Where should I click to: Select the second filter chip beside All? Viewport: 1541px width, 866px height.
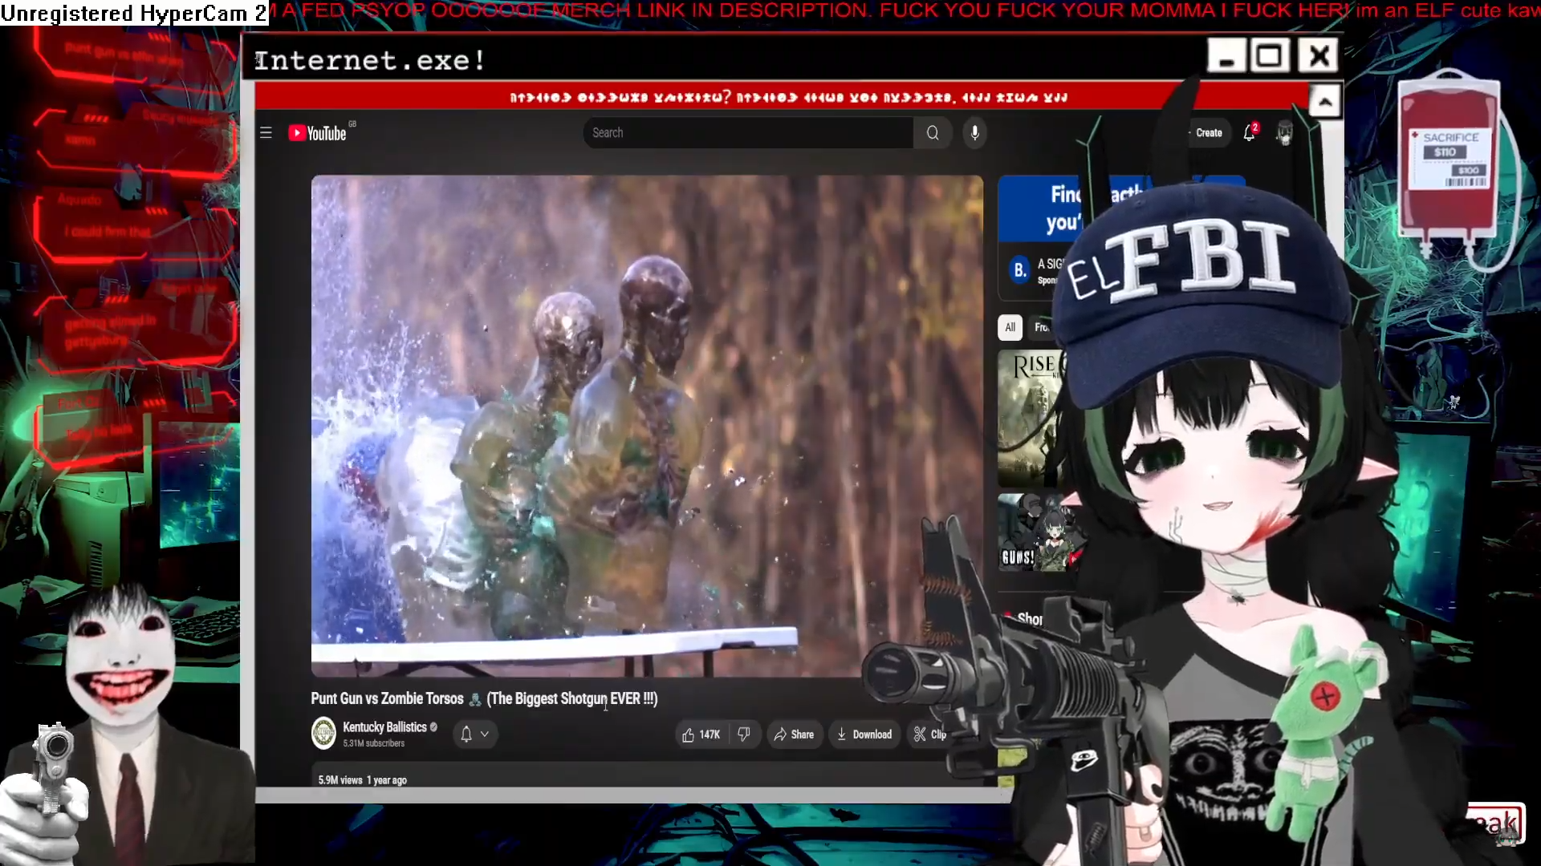tap(1042, 327)
